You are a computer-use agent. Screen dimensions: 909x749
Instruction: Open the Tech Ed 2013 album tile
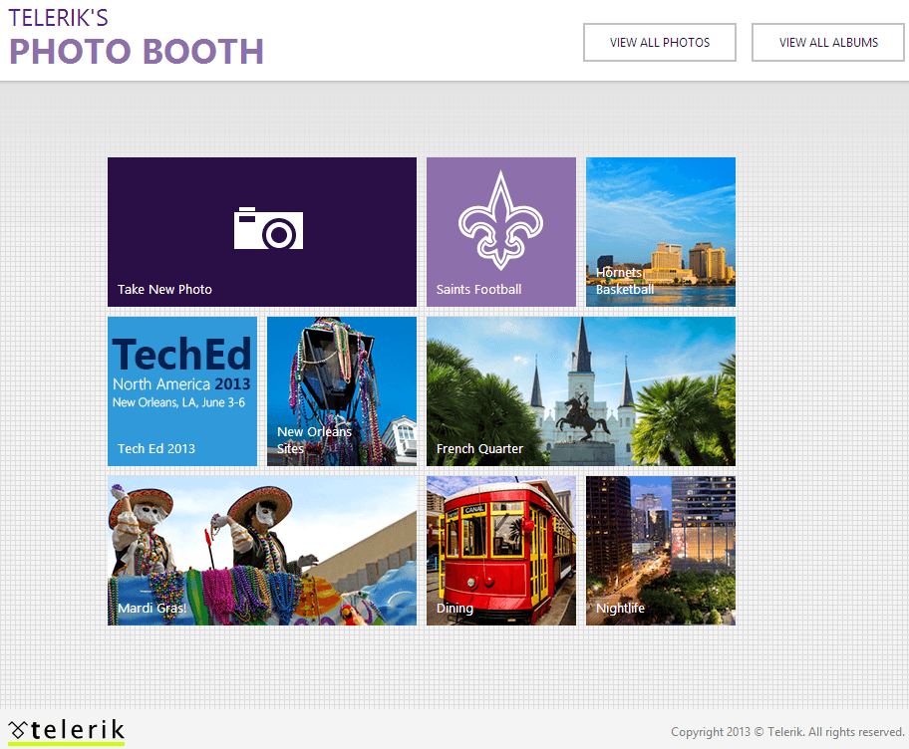tap(182, 391)
